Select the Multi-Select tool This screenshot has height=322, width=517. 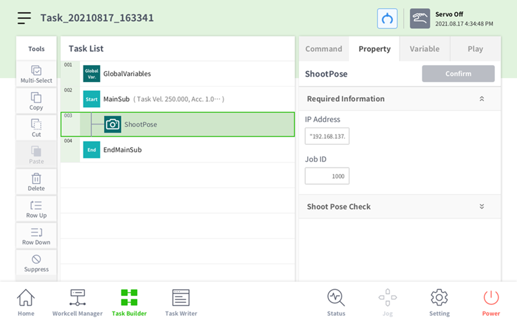pos(36,74)
